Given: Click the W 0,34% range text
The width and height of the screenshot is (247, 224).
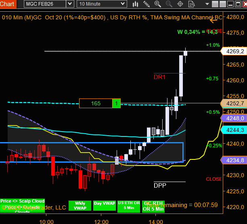Looking at the screenshot, I should (x=197, y=32).
